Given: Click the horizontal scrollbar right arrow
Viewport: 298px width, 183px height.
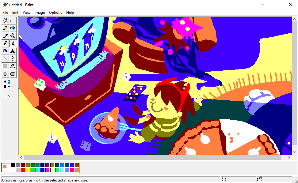Looking at the screenshot, I should click(x=289, y=157).
